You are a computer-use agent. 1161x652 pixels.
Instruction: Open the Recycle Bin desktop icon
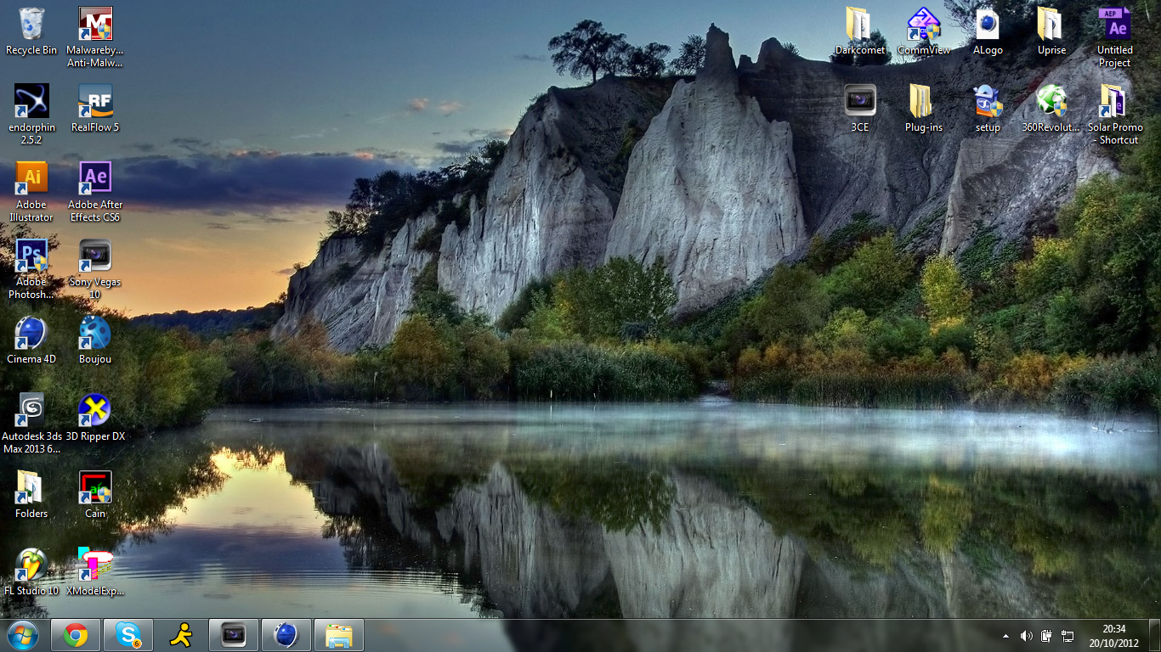(31, 31)
